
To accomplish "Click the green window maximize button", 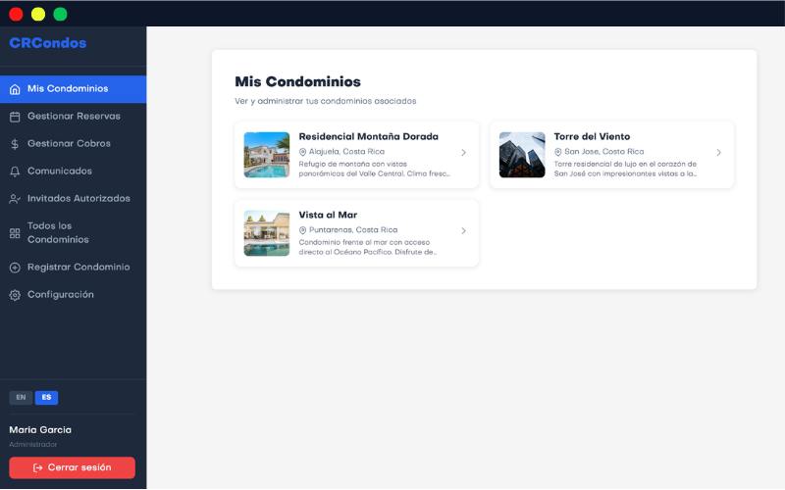I will pos(60,14).
